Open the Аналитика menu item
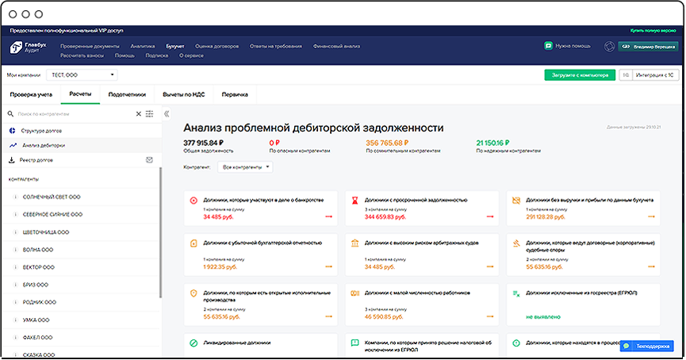This screenshot has height=360, width=686. point(143,46)
